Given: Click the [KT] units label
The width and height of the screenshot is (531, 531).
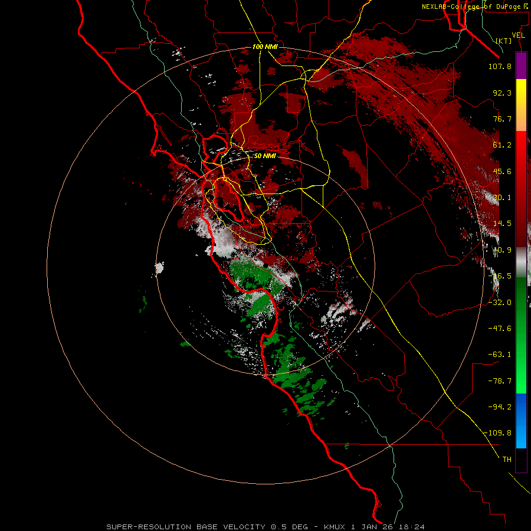Looking at the screenshot, I should 504,41.
